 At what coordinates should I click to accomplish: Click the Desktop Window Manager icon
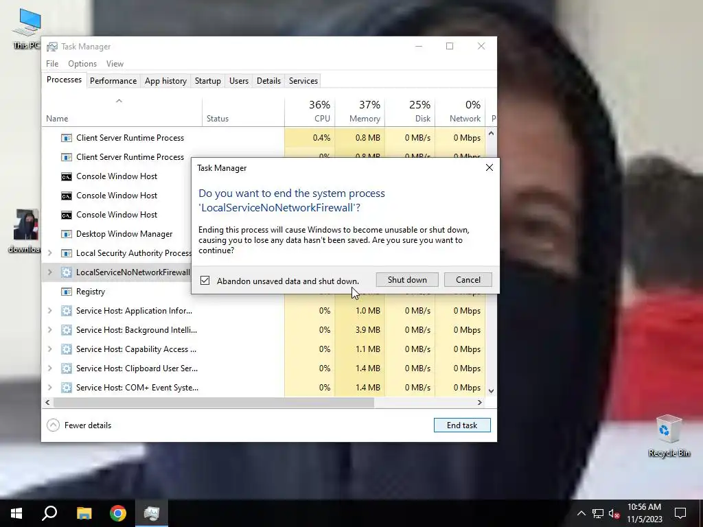pos(67,235)
